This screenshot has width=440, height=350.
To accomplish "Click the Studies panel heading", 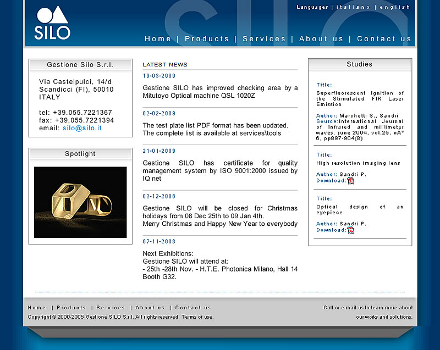I will 360,64.
